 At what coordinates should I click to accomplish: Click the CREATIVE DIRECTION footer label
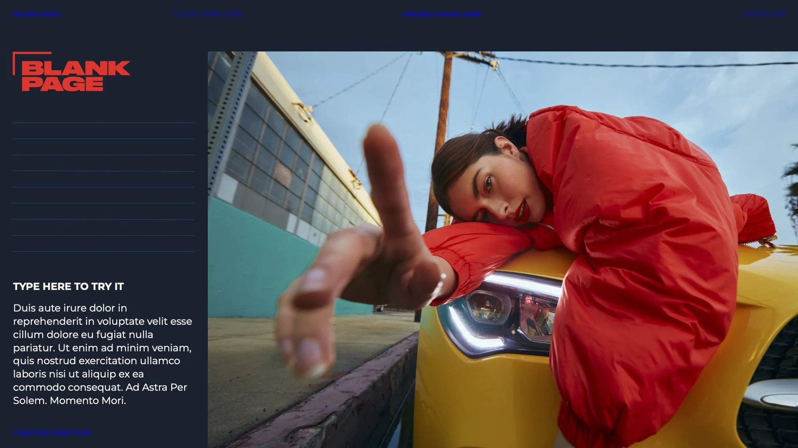tap(52, 433)
